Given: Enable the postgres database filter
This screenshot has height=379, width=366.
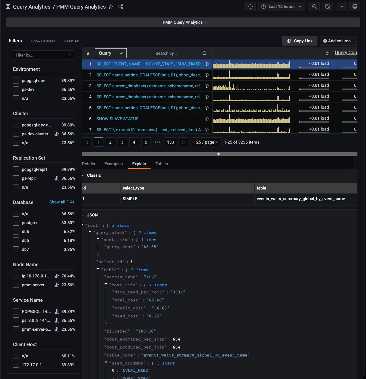Looking at the screenshot, I should [16, 223].
